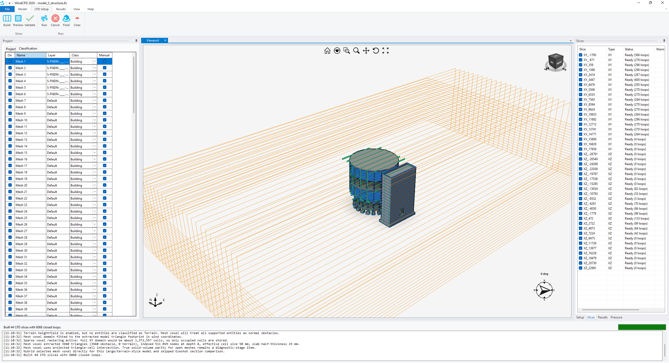Viewport: 669px width, 363px height.
Task: Click the red Cancel icon
Action: [x=55, y=19]
